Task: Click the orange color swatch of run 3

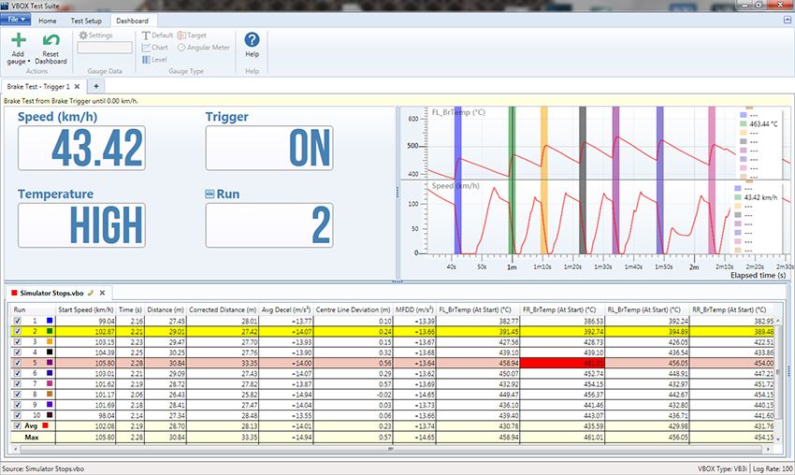Action: pos(50,341)
